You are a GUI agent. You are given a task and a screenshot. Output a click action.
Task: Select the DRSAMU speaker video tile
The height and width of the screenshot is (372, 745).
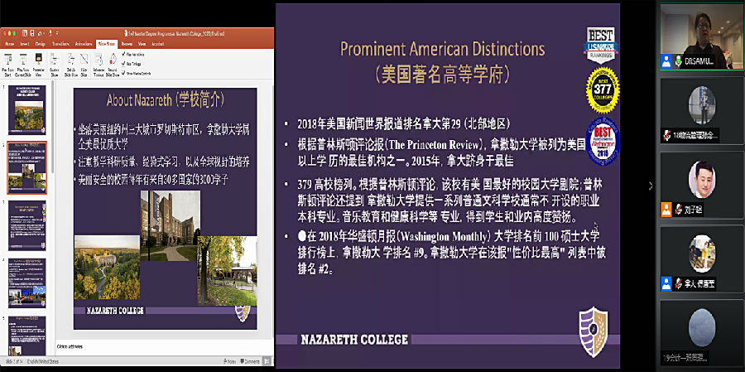click(701, 36)
